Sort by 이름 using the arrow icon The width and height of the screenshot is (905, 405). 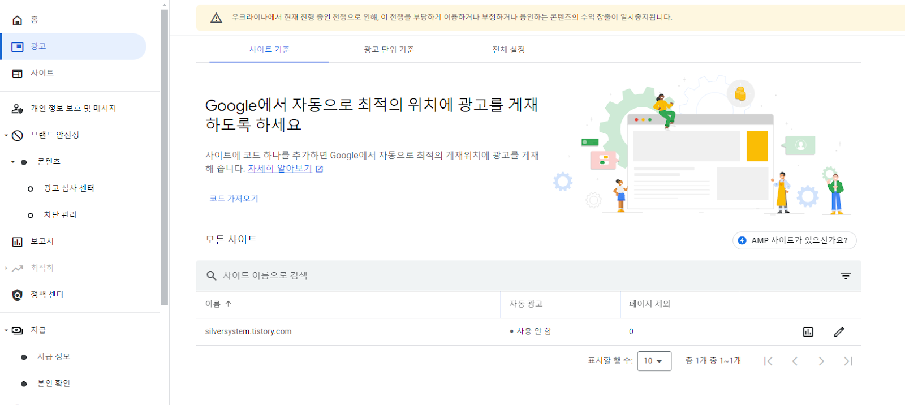(229, 304)
